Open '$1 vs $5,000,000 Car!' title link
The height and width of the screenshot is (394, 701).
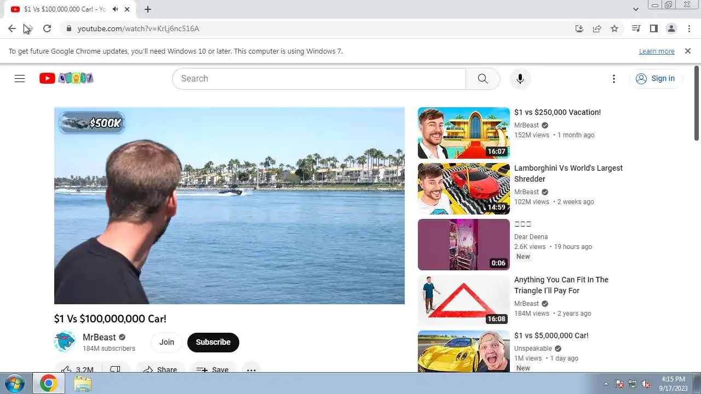pyautogui.click(x=551, y=335)
